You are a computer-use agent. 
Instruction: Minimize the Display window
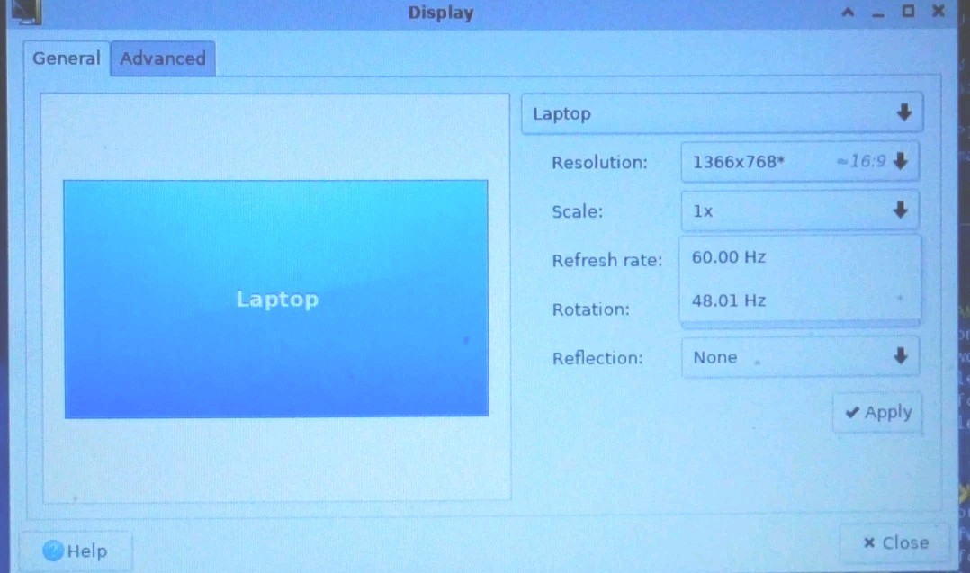[x=878, y=13]
